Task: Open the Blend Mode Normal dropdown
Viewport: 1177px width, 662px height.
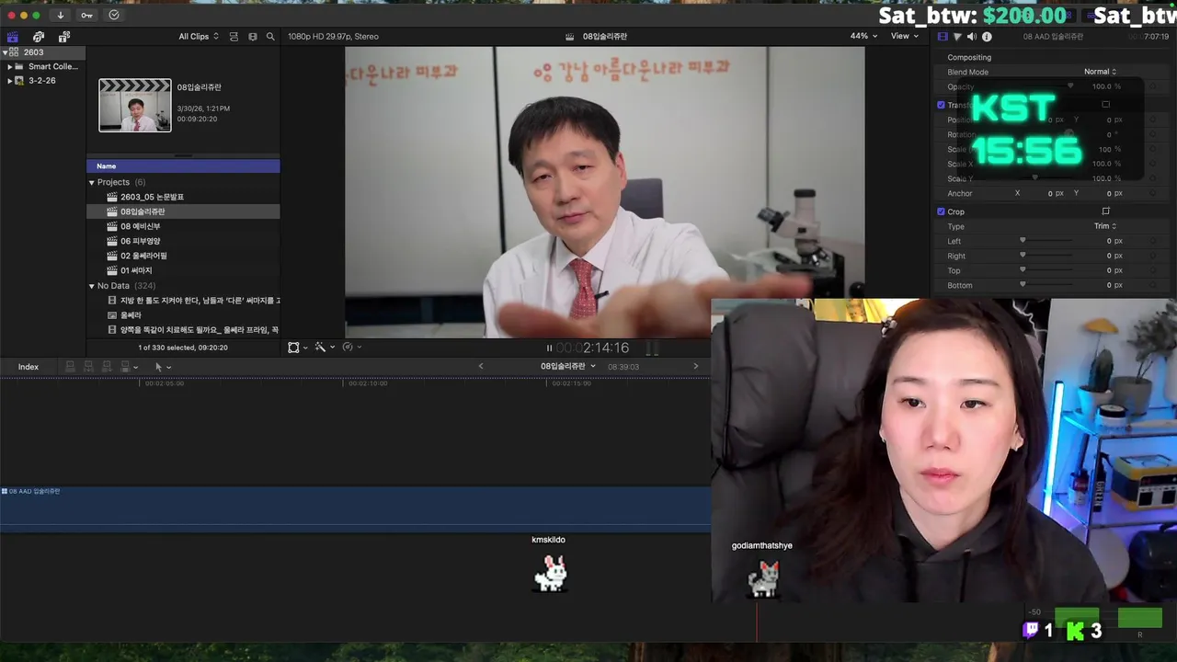Action: pyautogui.click(x=1100, y=72)
